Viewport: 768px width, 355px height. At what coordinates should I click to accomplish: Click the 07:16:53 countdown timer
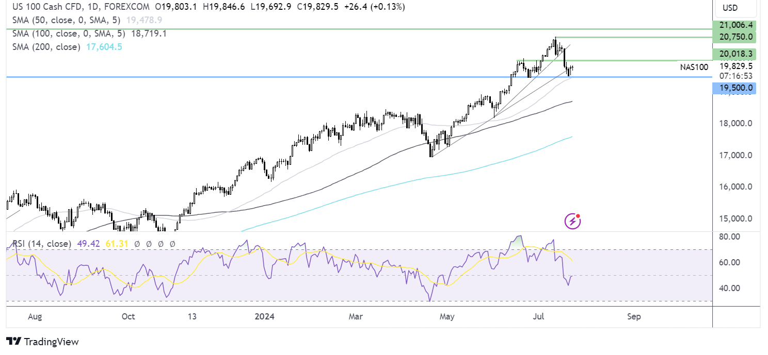click(736, 75)
